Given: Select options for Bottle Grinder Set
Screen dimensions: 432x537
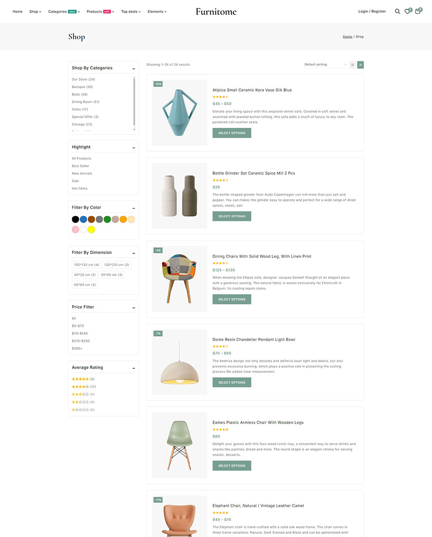Looking at the screenshot, I should point(231,216).
